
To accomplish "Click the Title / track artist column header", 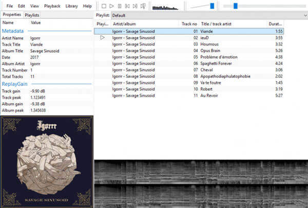I will [x=233, y=24].
